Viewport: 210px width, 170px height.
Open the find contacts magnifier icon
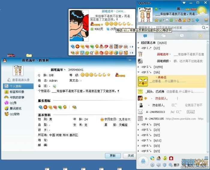coord(170,165)
